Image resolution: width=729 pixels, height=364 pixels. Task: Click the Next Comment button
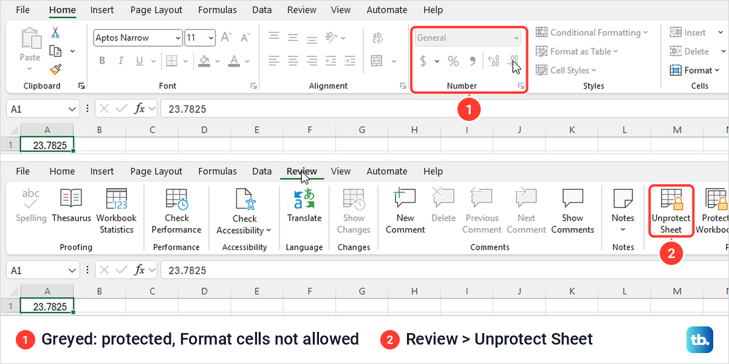526,211
